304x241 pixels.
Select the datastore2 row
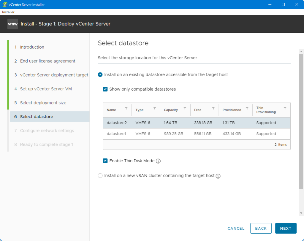(x=197, y=123)
